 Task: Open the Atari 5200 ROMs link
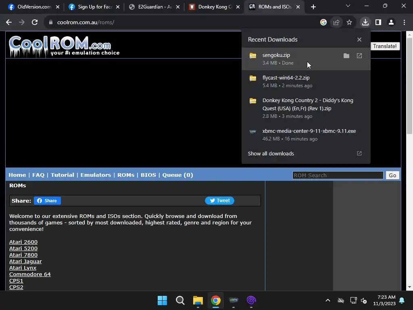pyautogui.click(x=23, y=249)
